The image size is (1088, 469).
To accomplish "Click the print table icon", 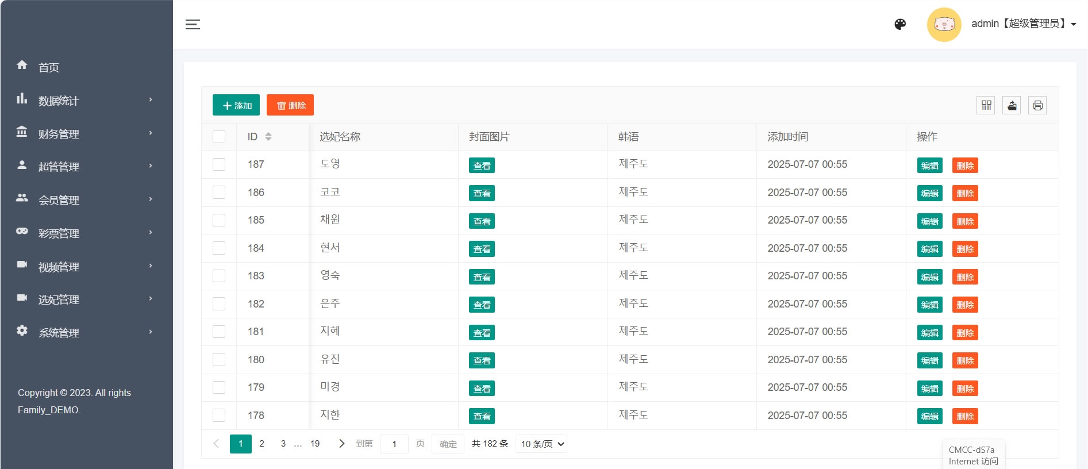I will click(x=1037, y=105).
